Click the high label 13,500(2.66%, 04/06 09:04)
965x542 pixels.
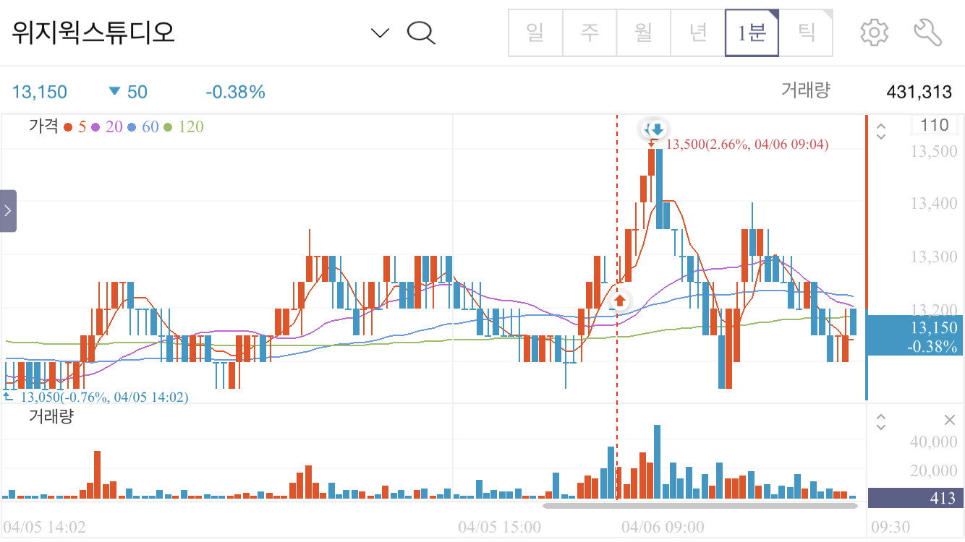tap(747, 145)
